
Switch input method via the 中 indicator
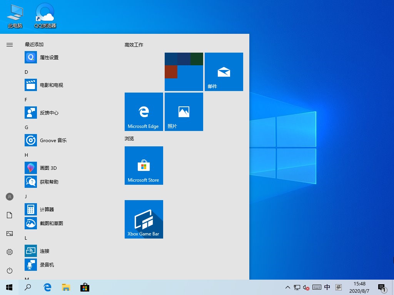click(327, 287)
